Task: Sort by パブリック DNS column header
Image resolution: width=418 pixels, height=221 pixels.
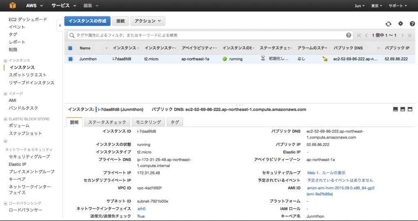Action: point(348,48)
